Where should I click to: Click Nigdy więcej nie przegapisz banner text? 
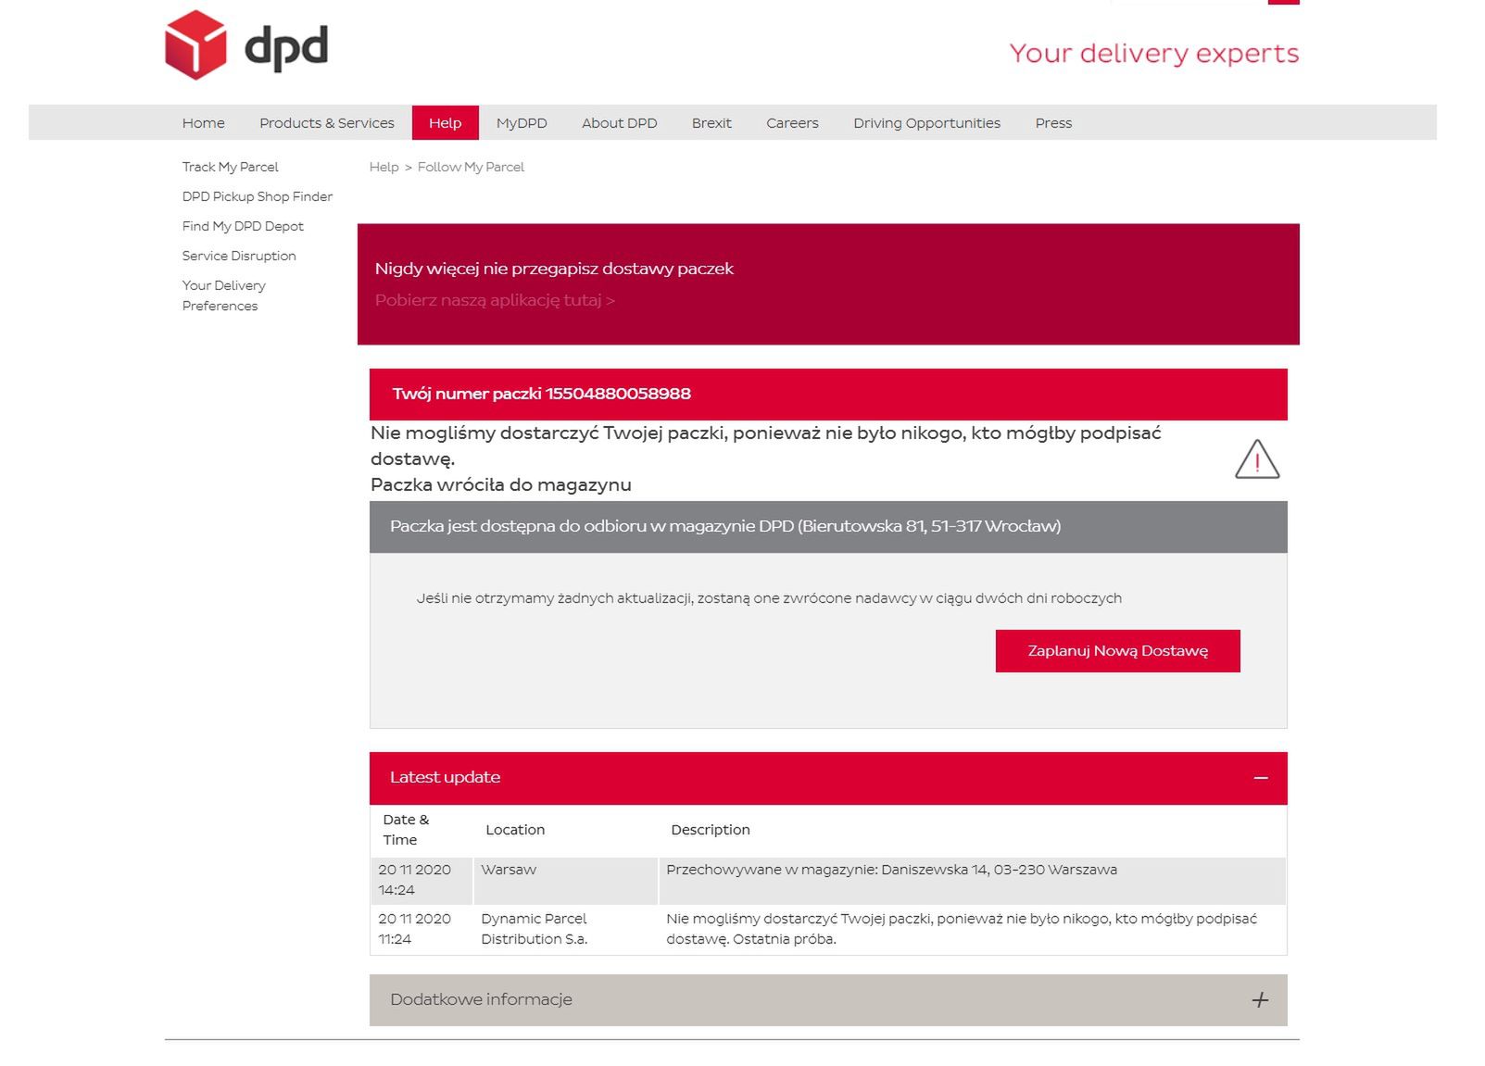(554, 269)
